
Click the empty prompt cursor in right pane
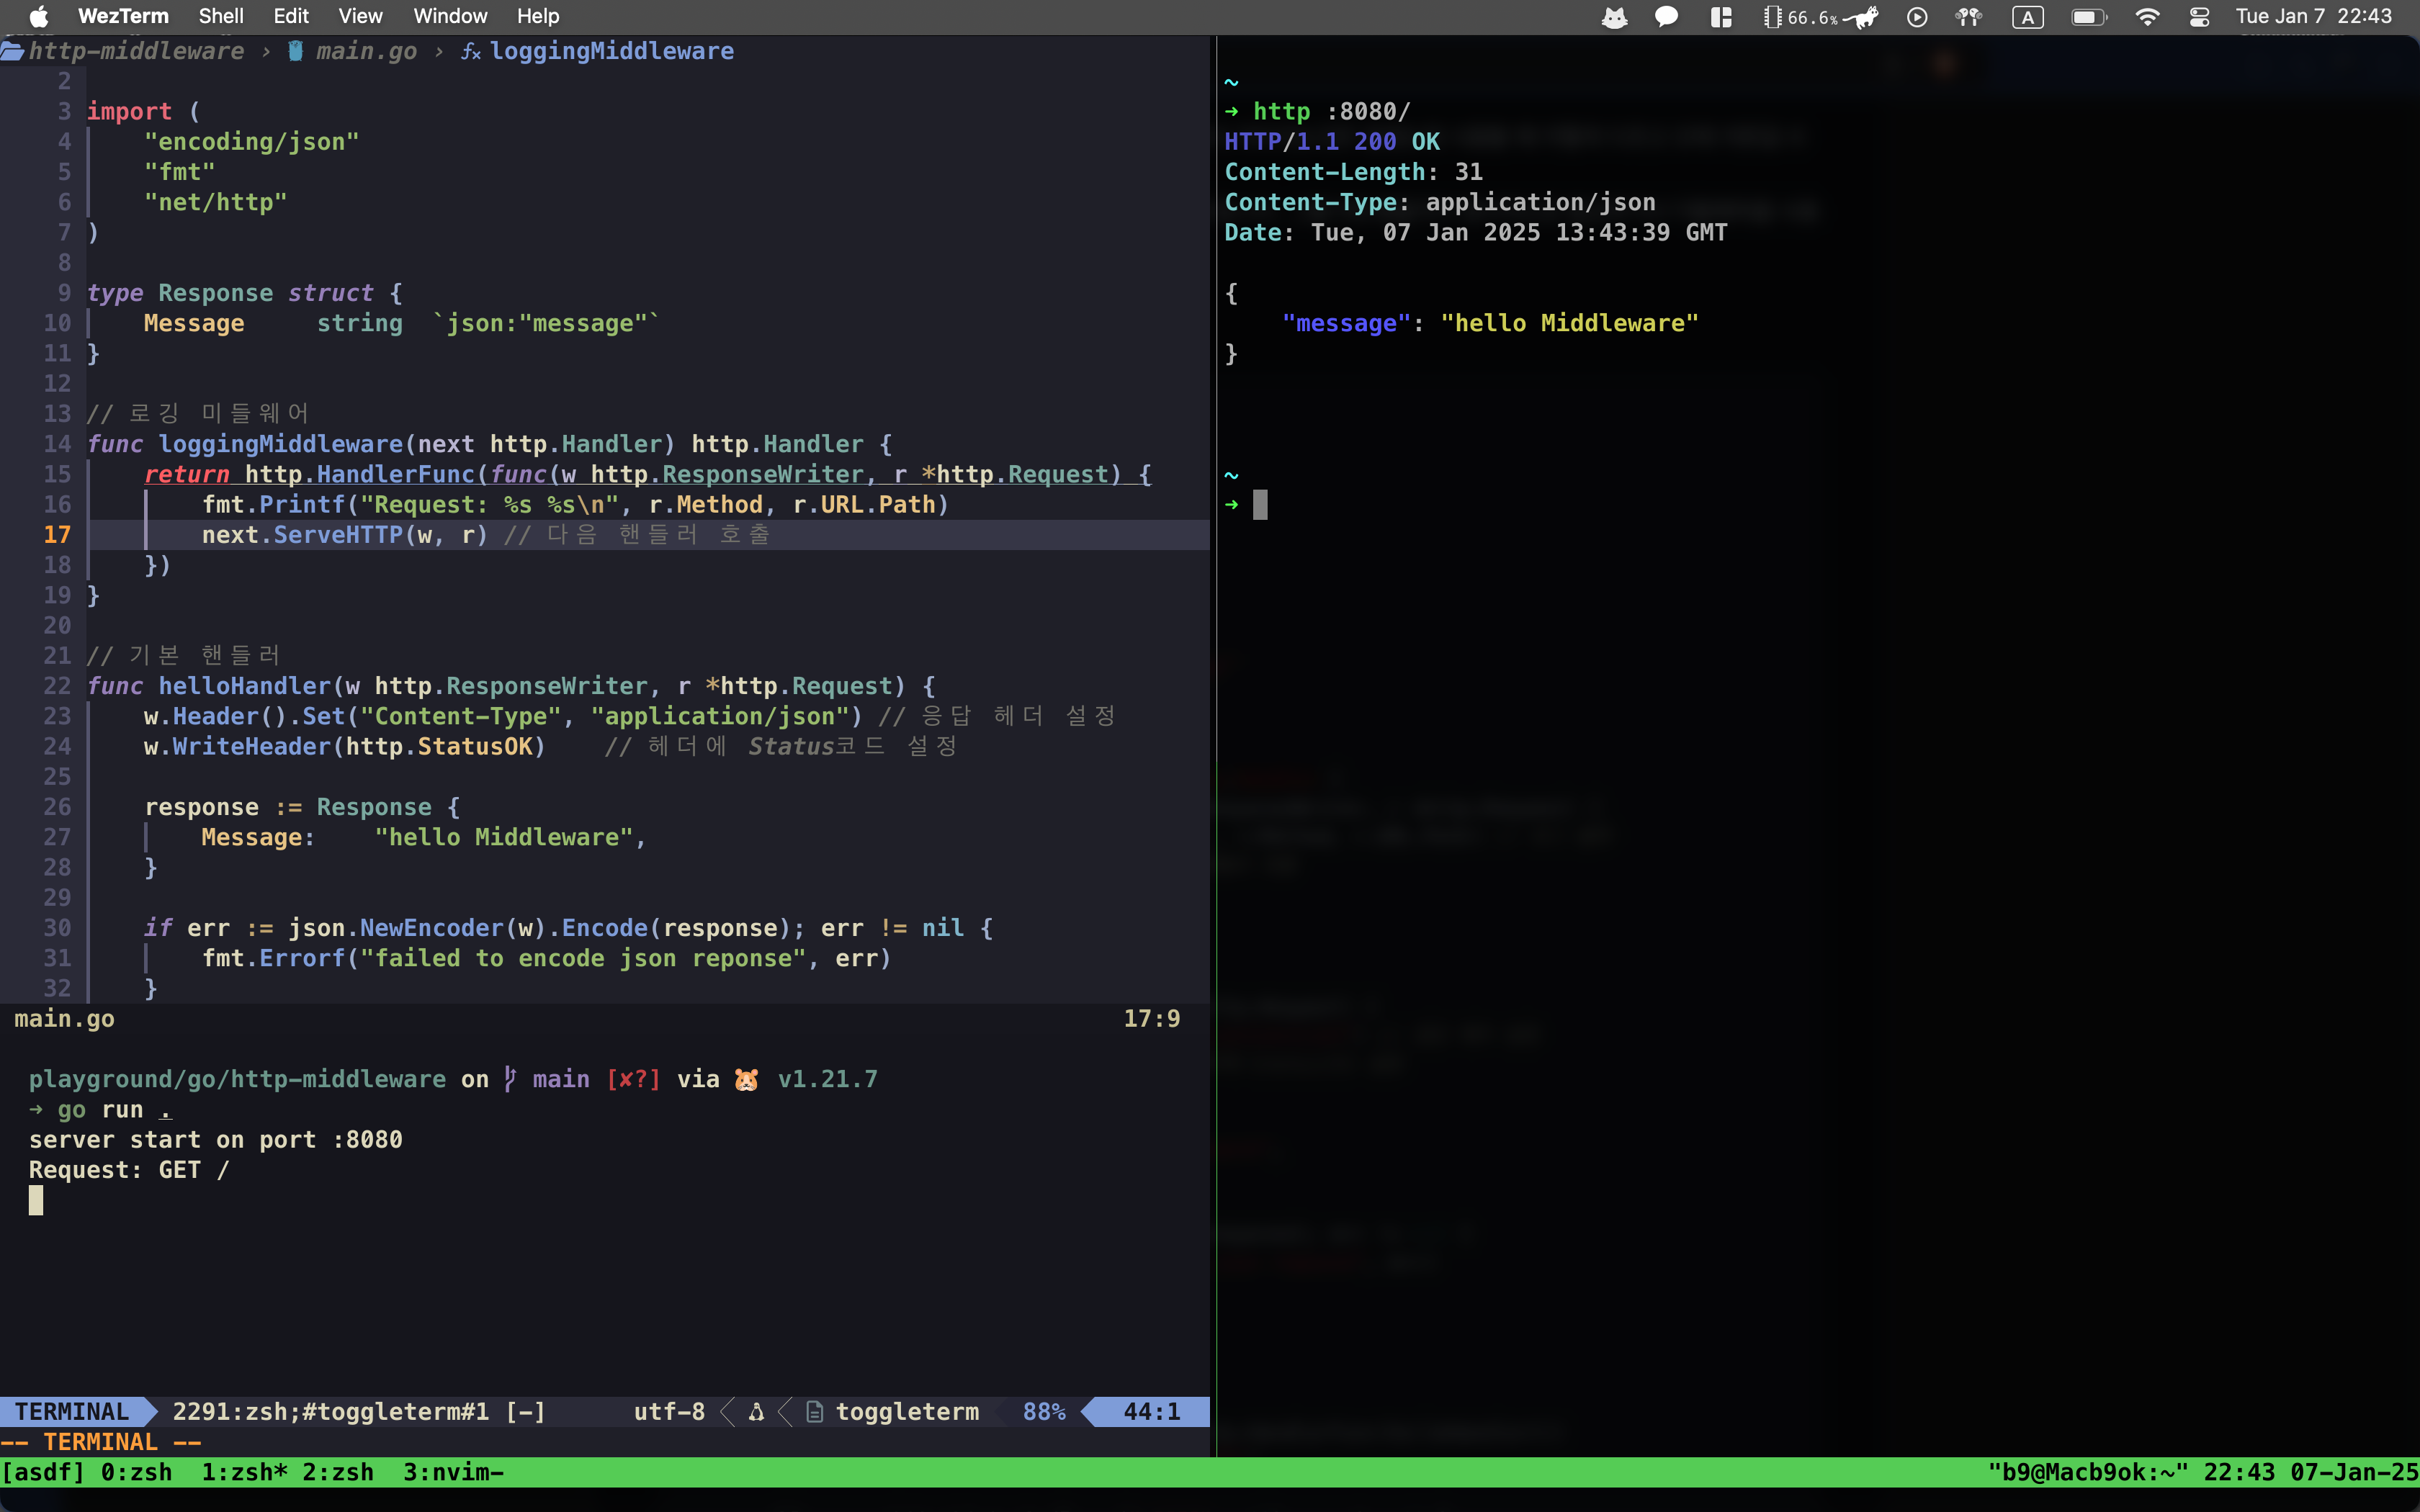(x=1260, y=505)
